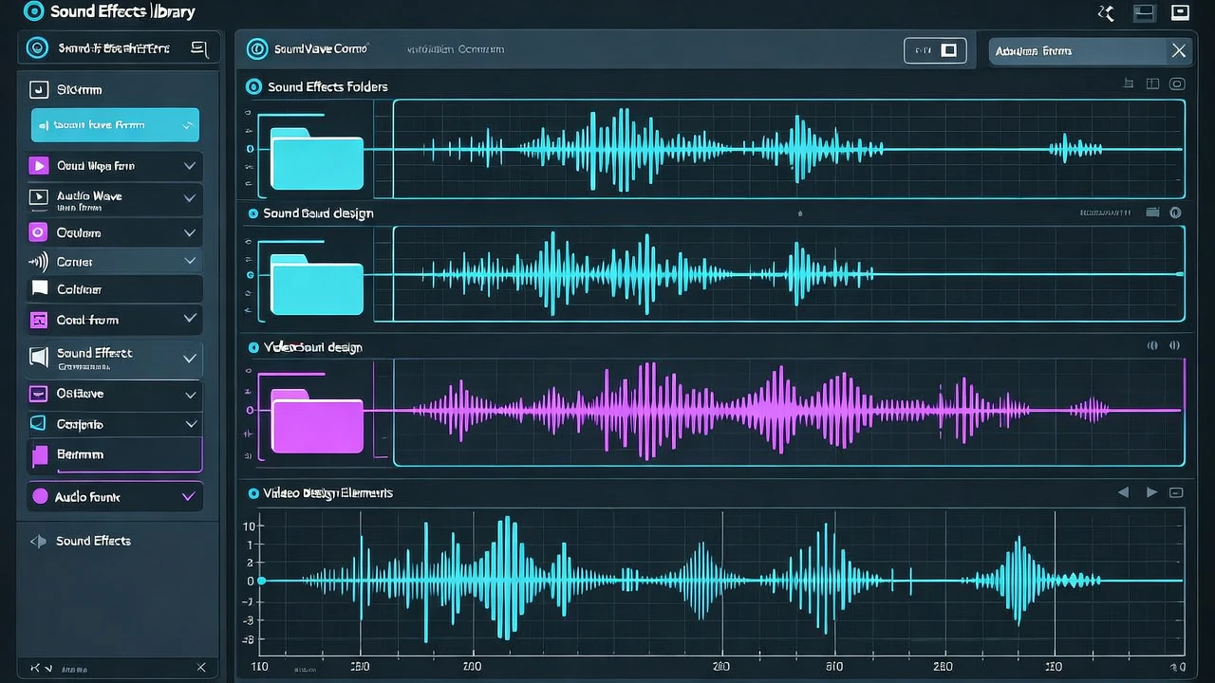Tick the square checkbox at top of sidebar list

pos(39,90)
